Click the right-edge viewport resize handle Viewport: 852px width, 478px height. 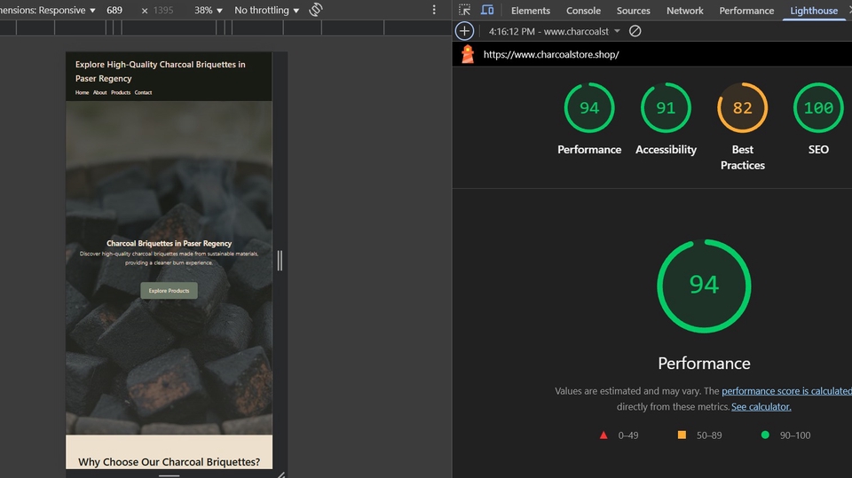tap(280, 261)
